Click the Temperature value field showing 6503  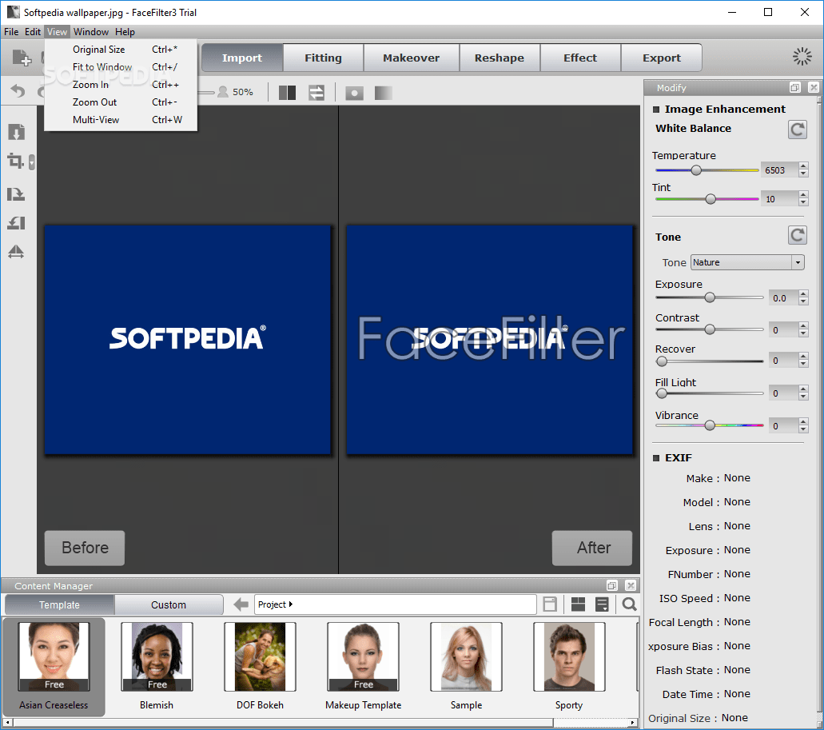coord(779,170)
